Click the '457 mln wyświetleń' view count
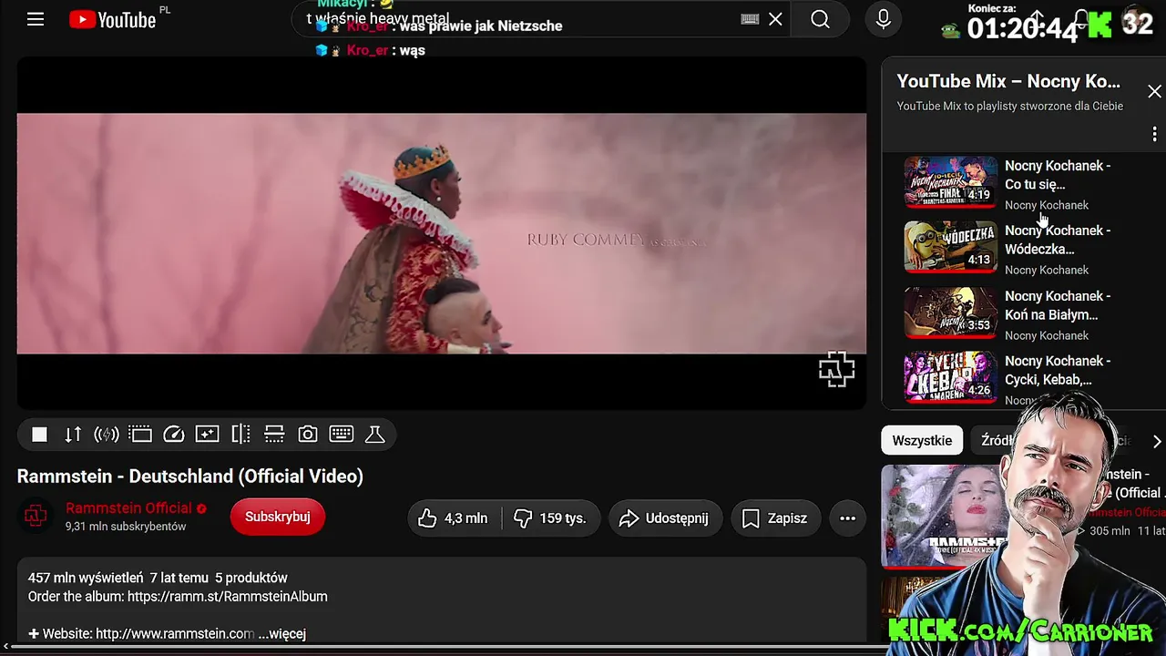The image size is (1166, 656). [86, 578]
